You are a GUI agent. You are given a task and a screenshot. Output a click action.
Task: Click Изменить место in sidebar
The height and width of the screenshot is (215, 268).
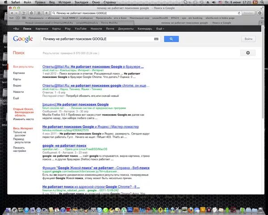23,119
